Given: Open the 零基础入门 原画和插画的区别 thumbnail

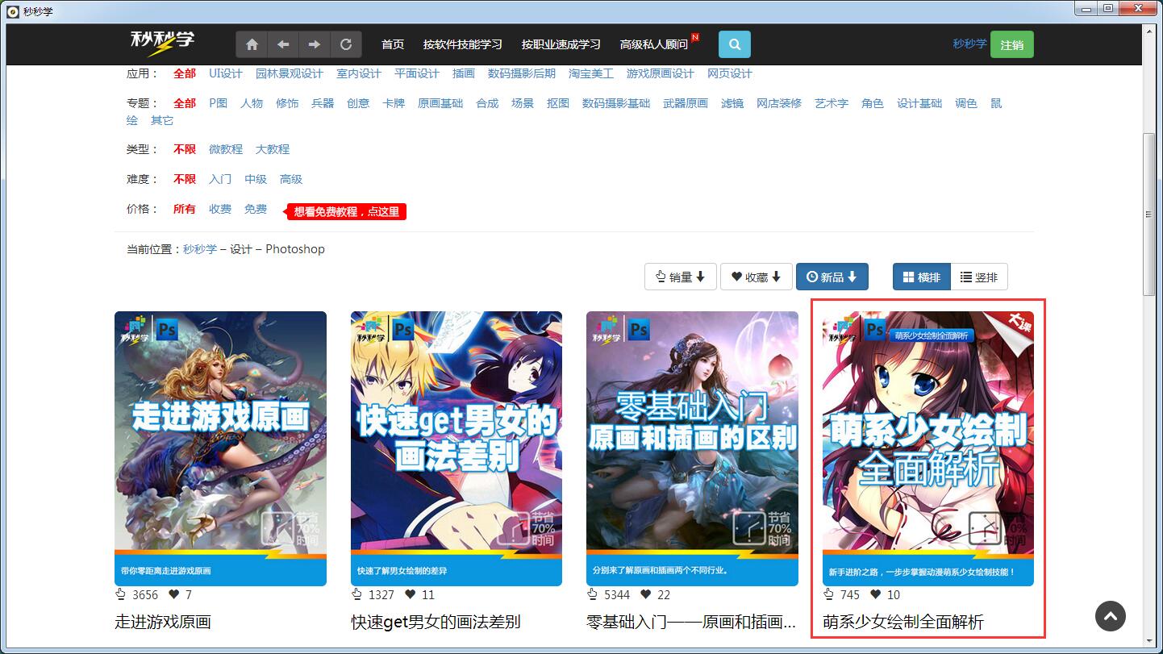Looking at the screenshot, I should [x=692, y=448].
